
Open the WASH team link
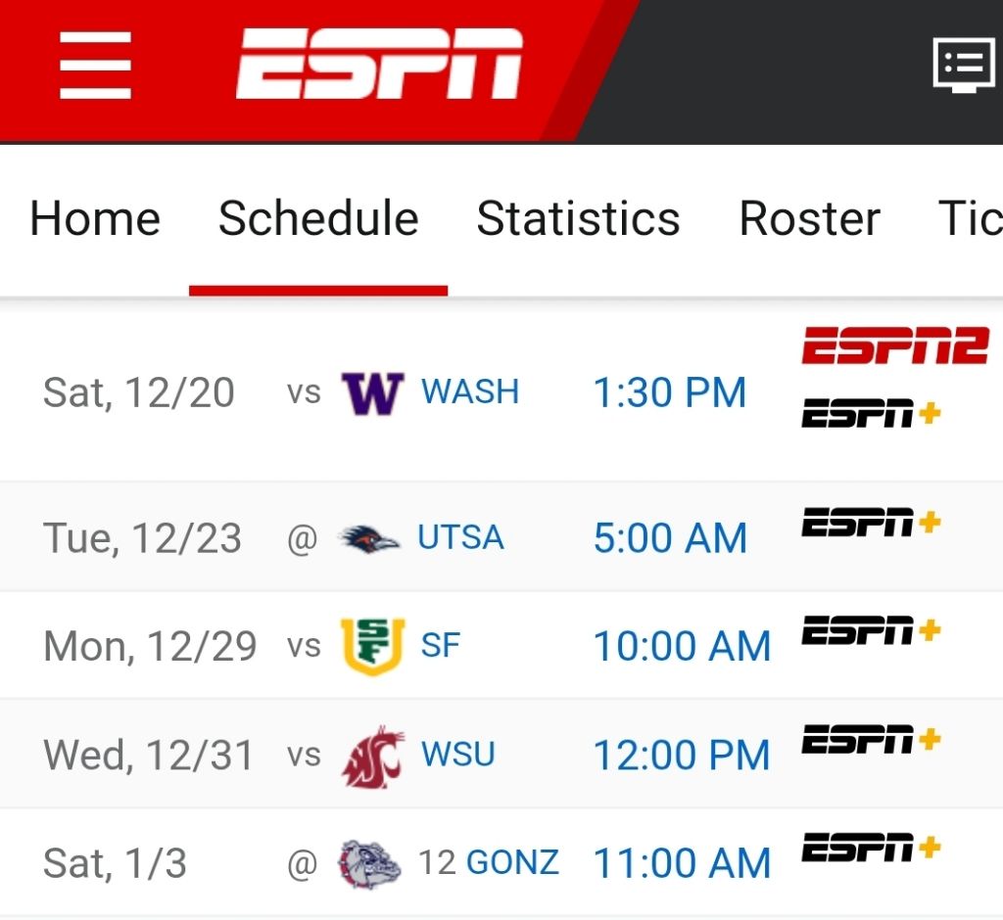point(469,391)
